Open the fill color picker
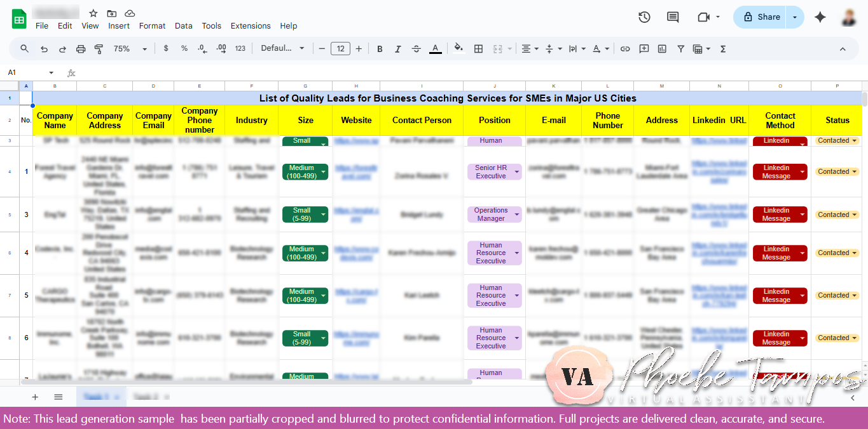 point(458,48)
